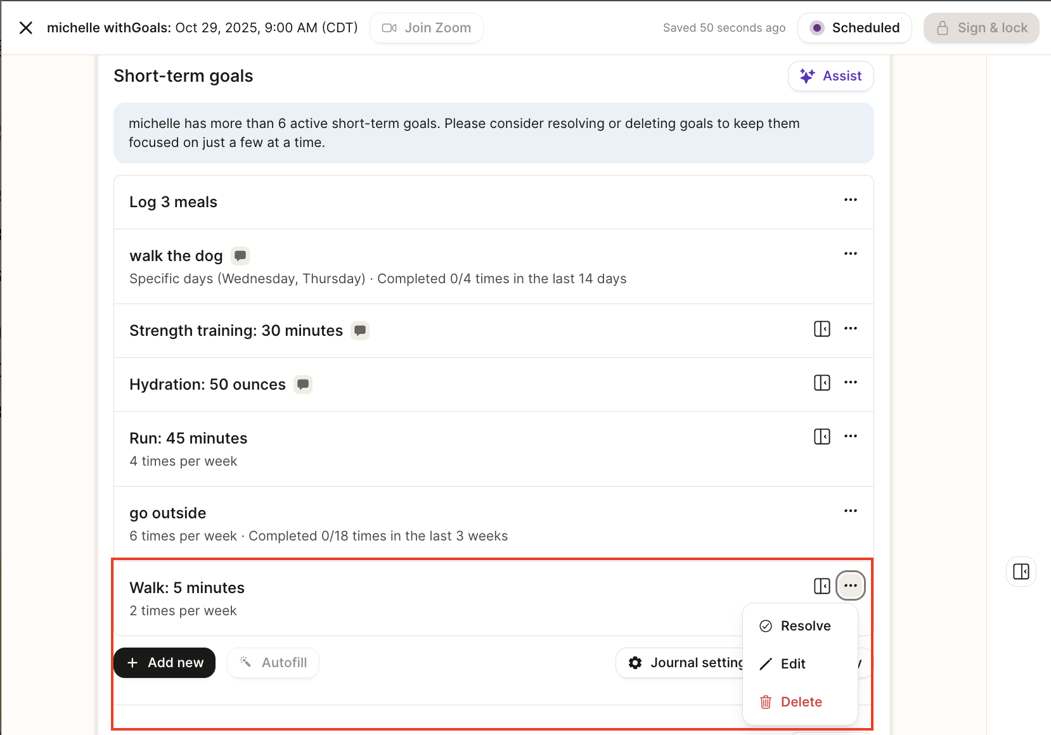Select Delete in the goal menu
This screenshot has width=1051, height=735.
pyautogui.click(x=800, y=702)
